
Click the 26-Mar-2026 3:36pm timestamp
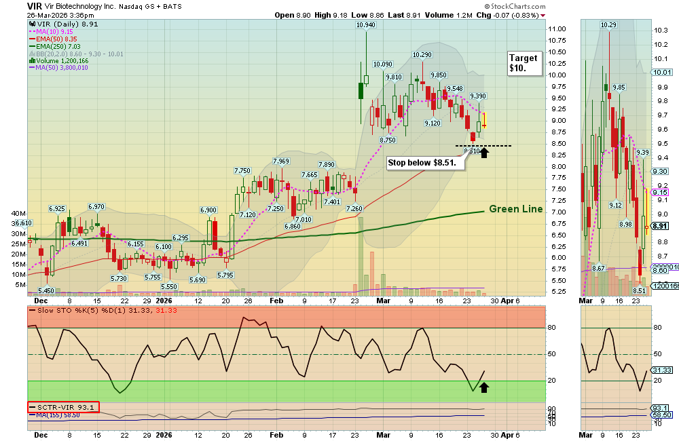pyautogui.click(x=60, y=15)
